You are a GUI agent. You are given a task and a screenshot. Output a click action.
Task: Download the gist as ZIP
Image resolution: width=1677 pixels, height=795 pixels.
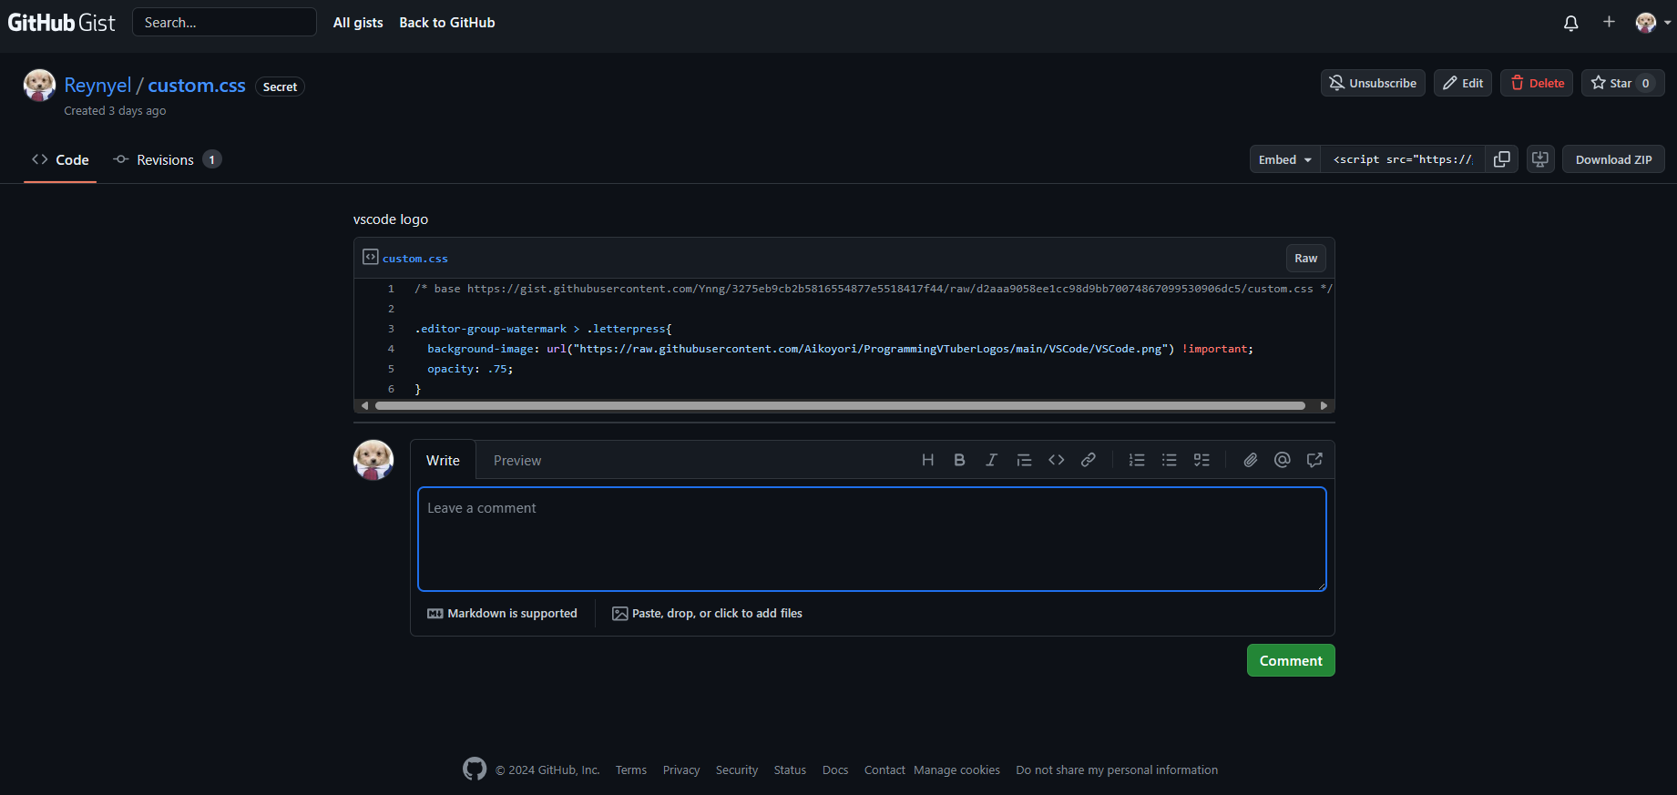tap(1613, 159)
